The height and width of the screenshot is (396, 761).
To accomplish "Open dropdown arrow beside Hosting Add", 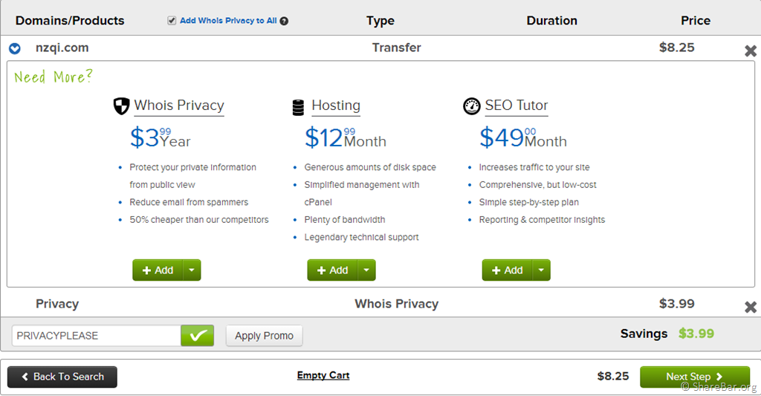I will coord(366,270).
